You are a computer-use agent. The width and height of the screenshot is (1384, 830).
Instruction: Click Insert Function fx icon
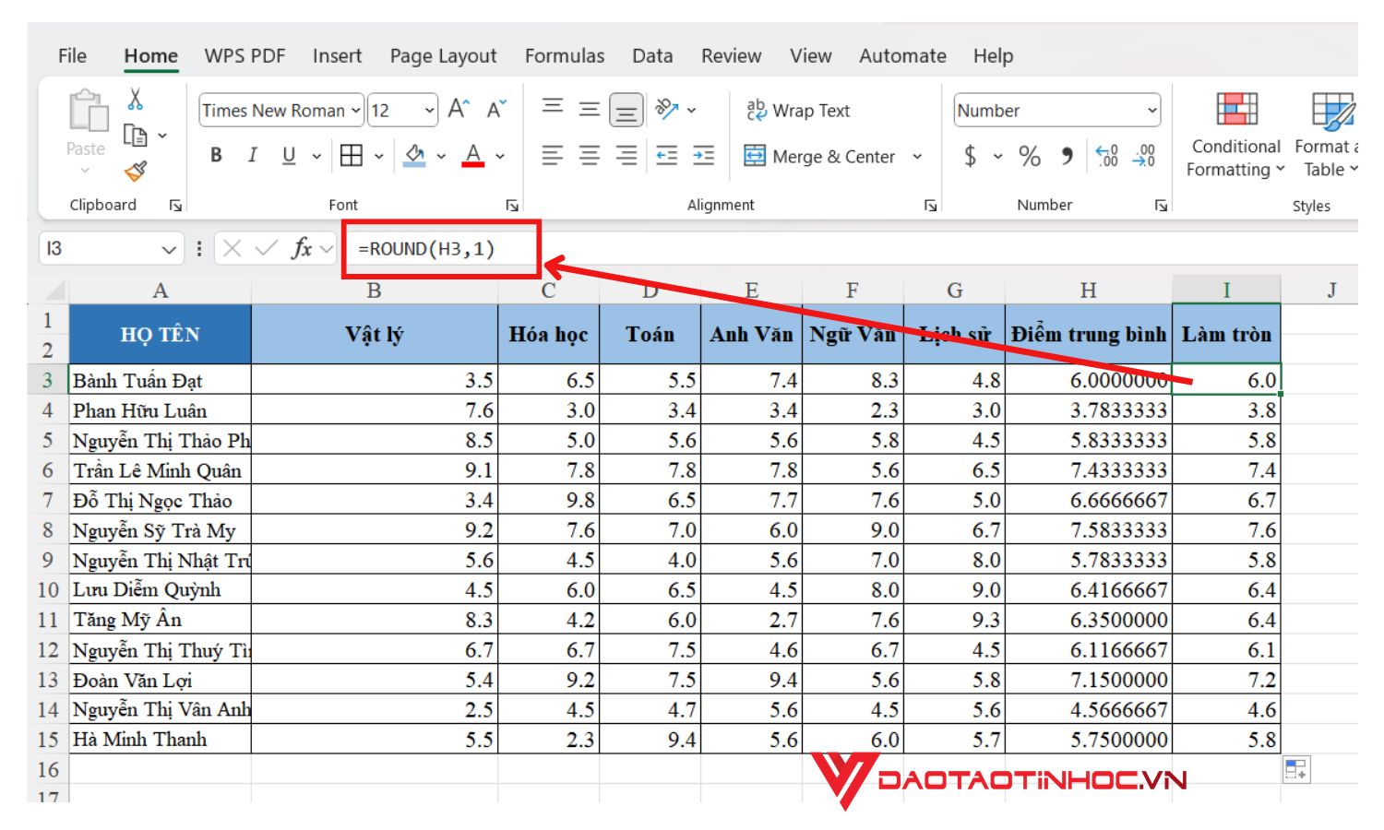point(301,248)
